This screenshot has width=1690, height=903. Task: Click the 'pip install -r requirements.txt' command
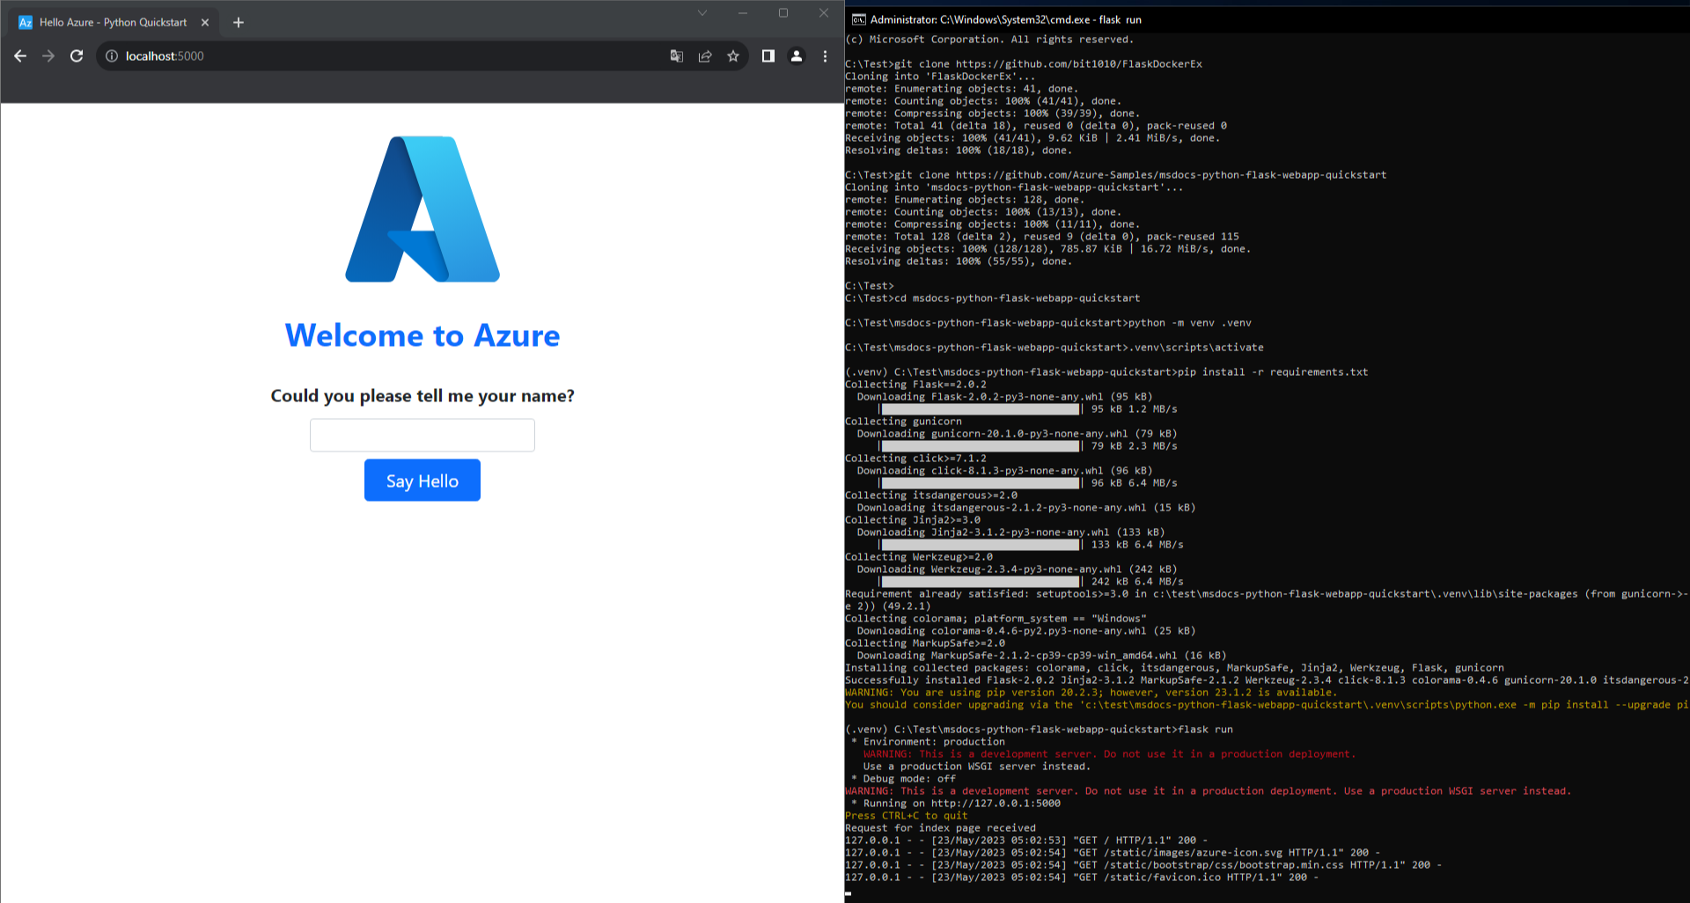tap(1106, 372)
